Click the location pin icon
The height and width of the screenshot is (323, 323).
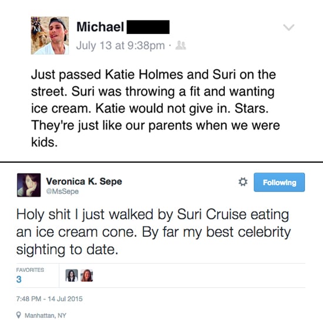19,315
